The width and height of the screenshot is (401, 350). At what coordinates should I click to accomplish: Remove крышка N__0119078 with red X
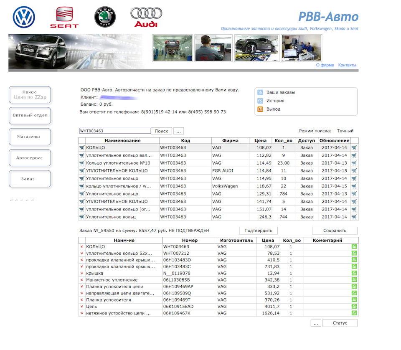pos(82,273)
